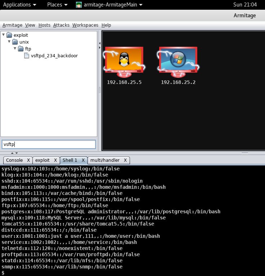Open the Attacks menu

click(61, 25)
